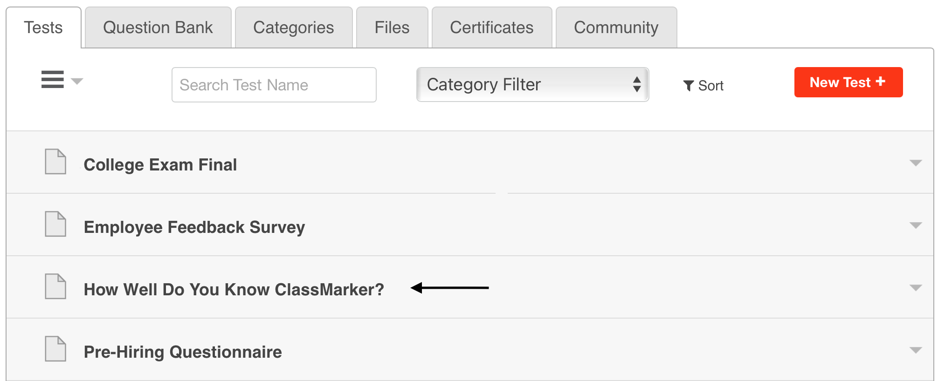This screenshot has width=938, height=381.
Task: Click the ClassMarker quiz document icon
Action: click(x=55, y=286)
